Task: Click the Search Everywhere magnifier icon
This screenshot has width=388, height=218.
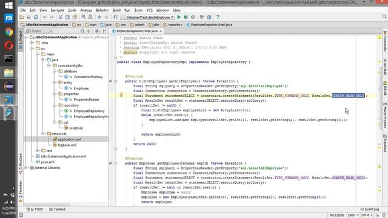Action: [384, 16]
